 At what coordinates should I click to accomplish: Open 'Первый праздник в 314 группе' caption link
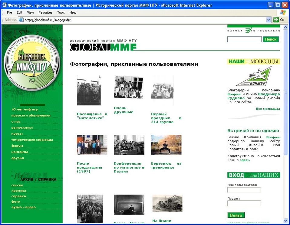tap(166, 118)
